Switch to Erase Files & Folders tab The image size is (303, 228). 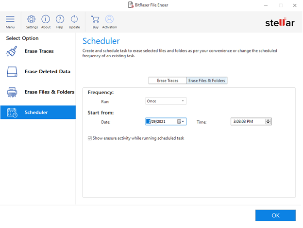pyautogui.click(x=207, y=81)
